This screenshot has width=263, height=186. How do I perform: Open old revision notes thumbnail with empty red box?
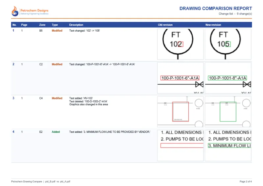[180, 146]
